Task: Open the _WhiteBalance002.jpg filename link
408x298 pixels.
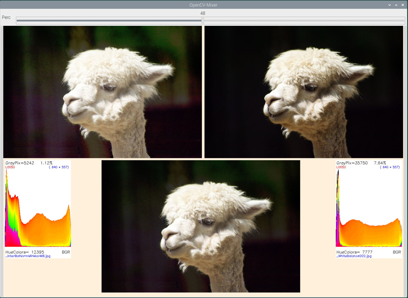Action: [x=354, y=256]
